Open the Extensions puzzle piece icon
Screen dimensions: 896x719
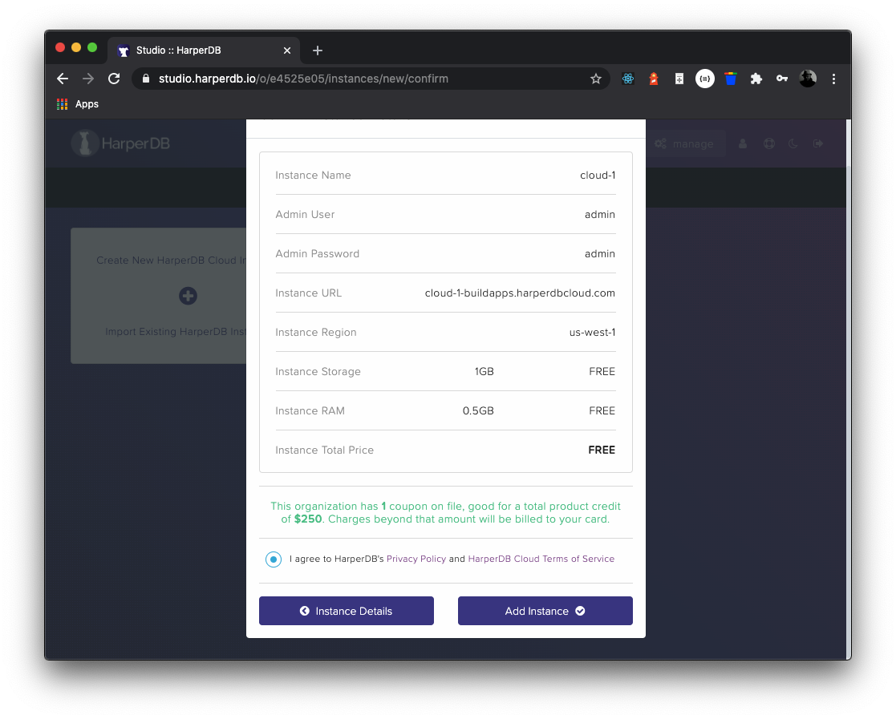[x=756, y=79]
